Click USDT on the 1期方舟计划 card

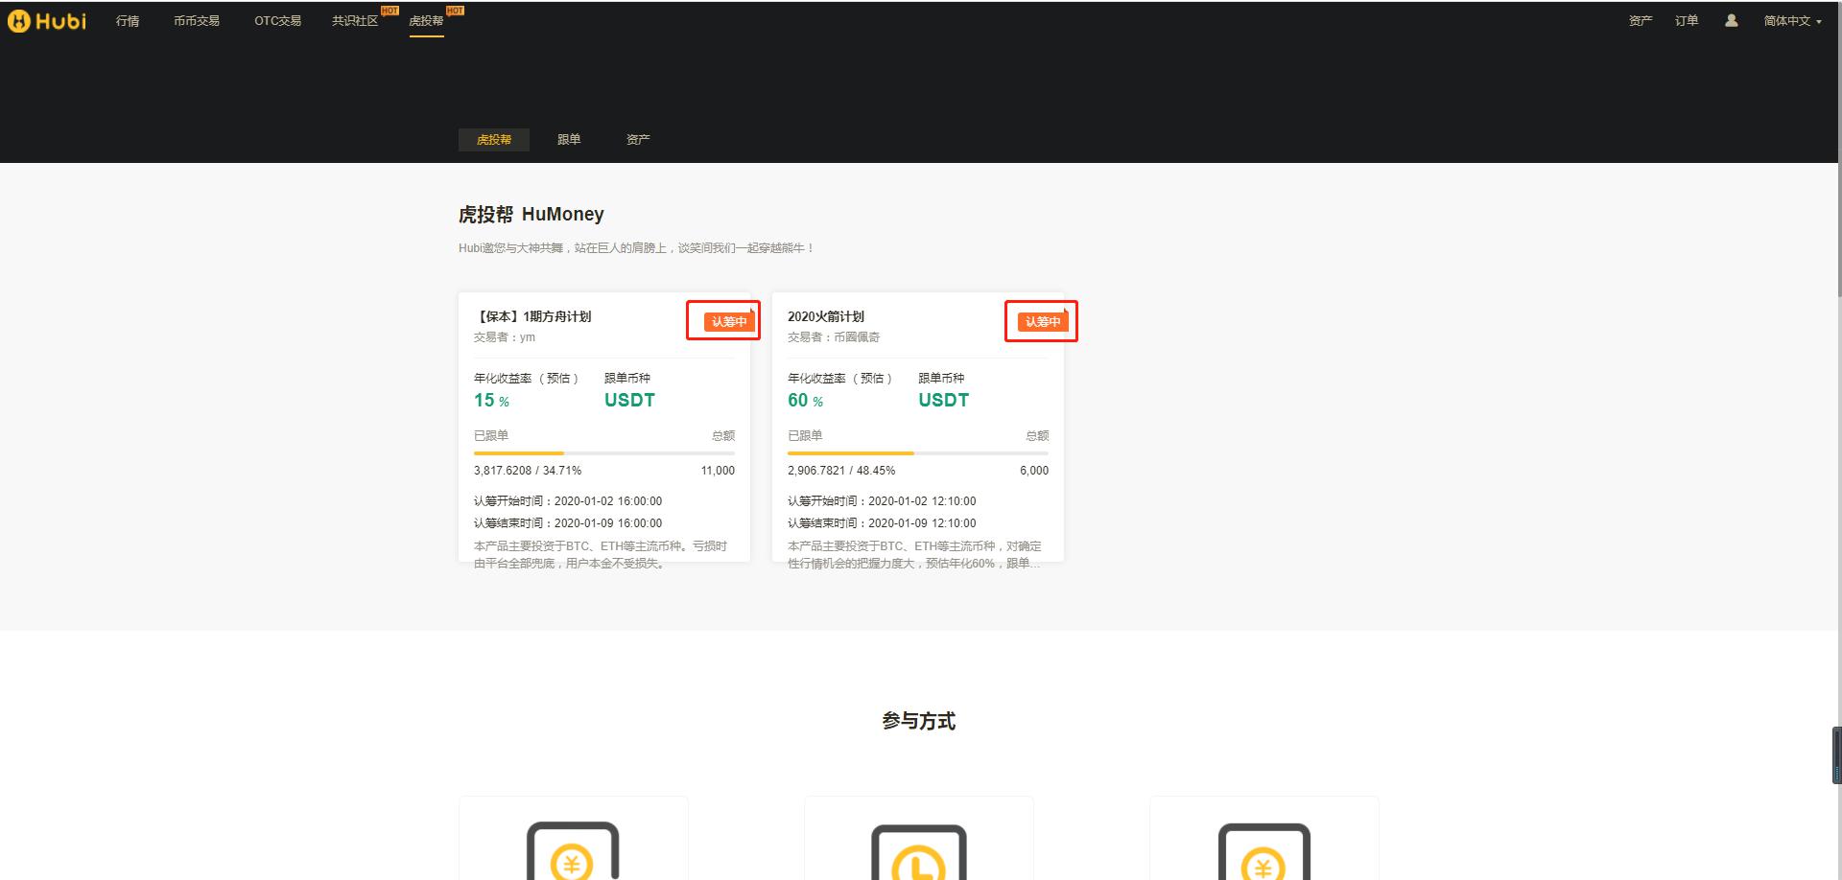(629, 401)
